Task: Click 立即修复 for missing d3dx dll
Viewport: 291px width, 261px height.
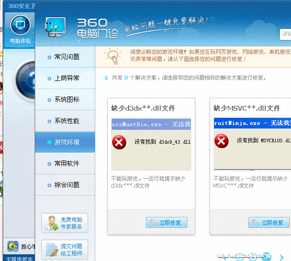Action: [166, 222]
